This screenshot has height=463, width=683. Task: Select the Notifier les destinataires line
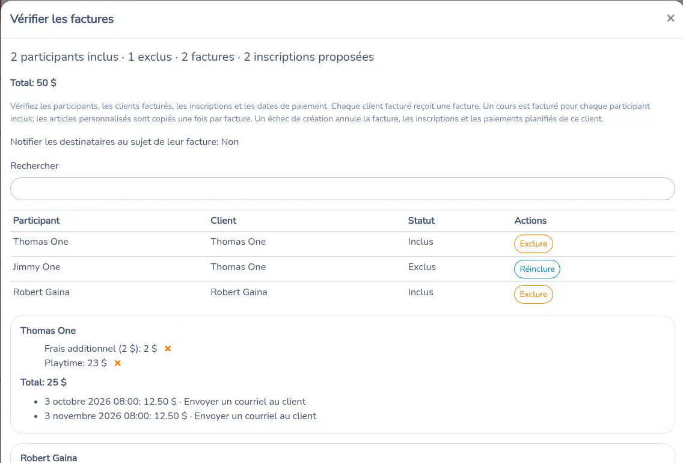[124, 141]
